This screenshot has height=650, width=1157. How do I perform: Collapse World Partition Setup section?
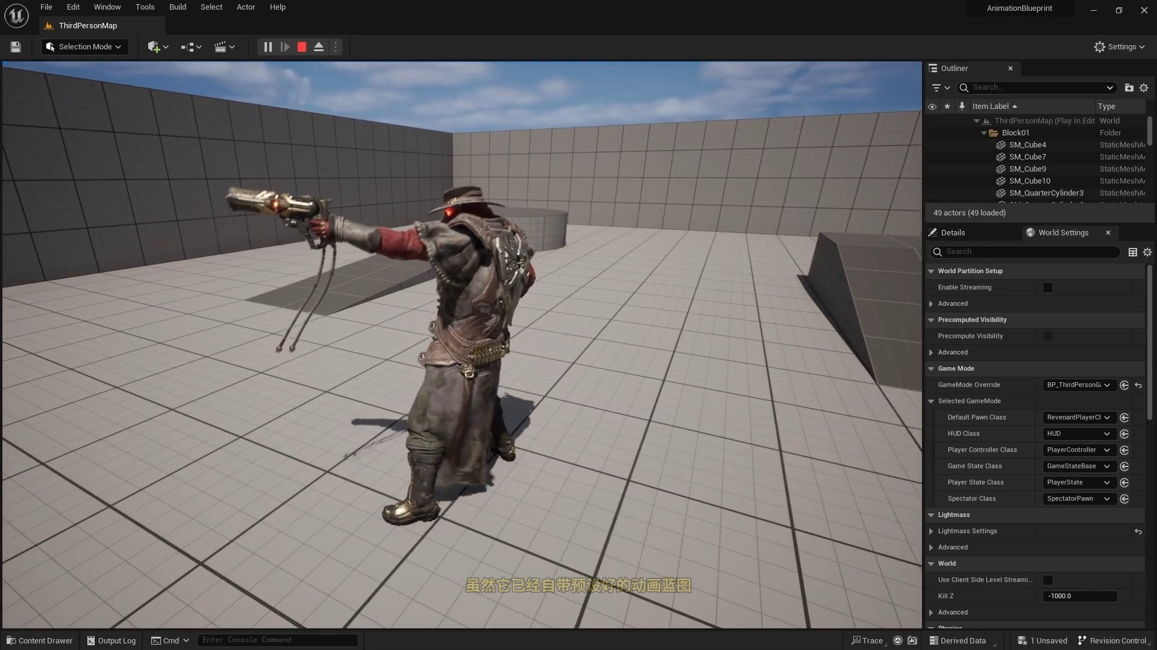point(931,271)
